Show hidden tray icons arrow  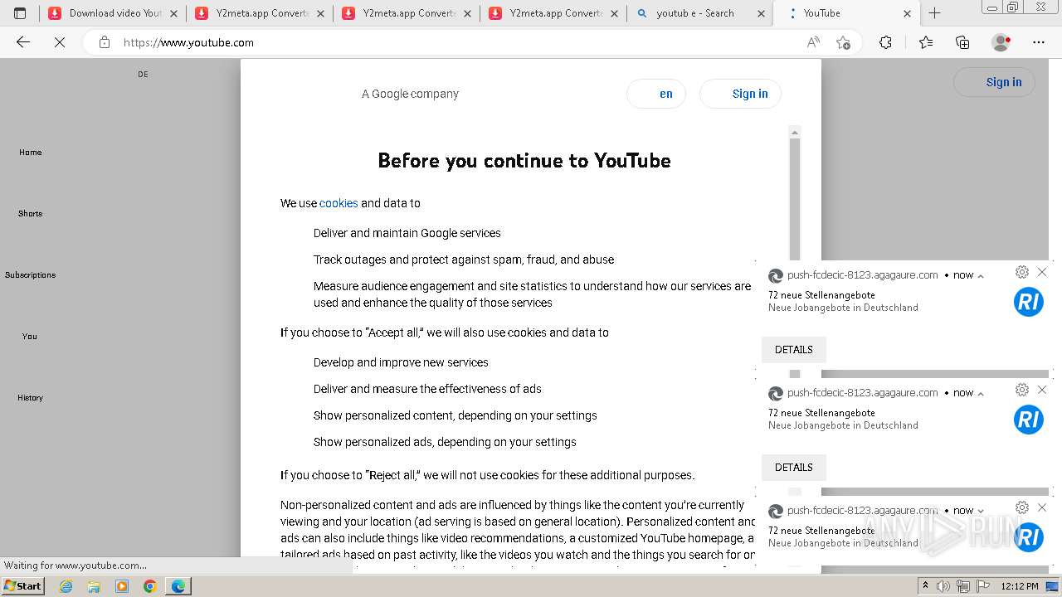coord(925,586)
